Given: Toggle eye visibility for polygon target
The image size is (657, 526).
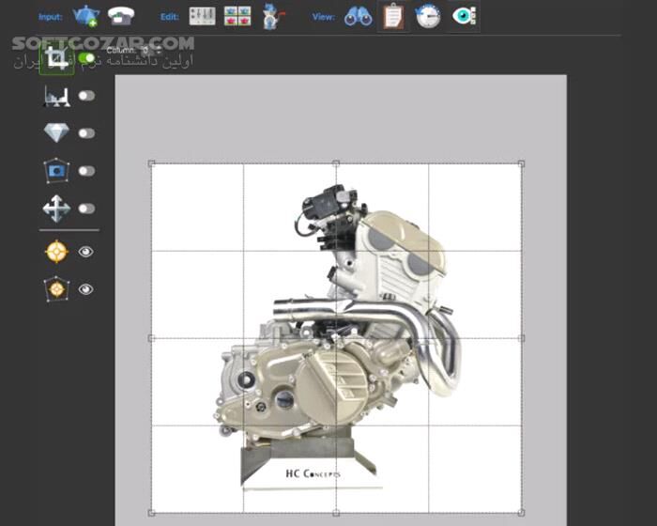Looking at the screenshot, I should [86, 289].
